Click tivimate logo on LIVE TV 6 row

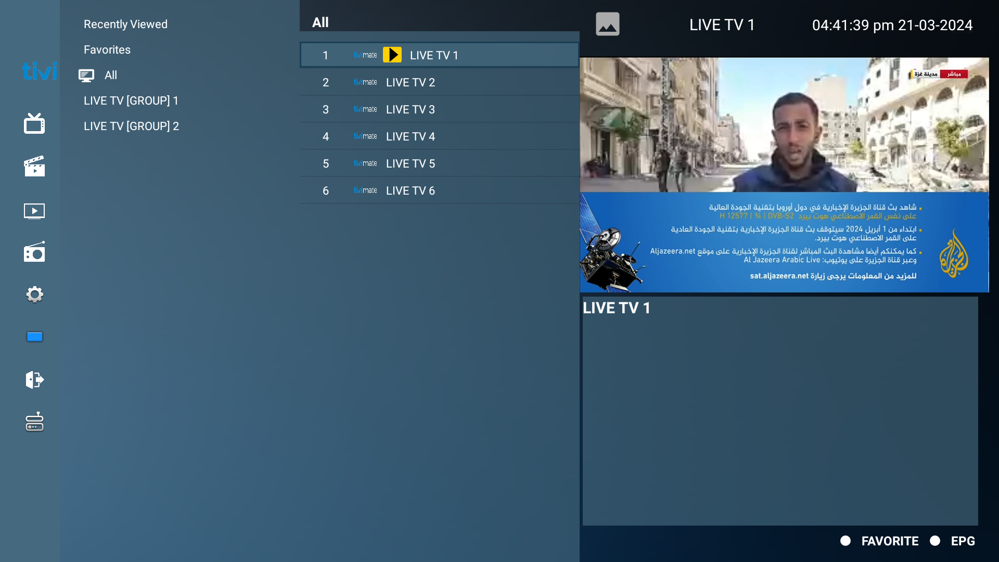point(365,190)
